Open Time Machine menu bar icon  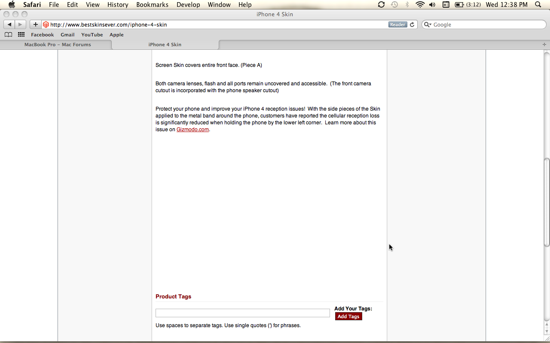coord(394,4)
